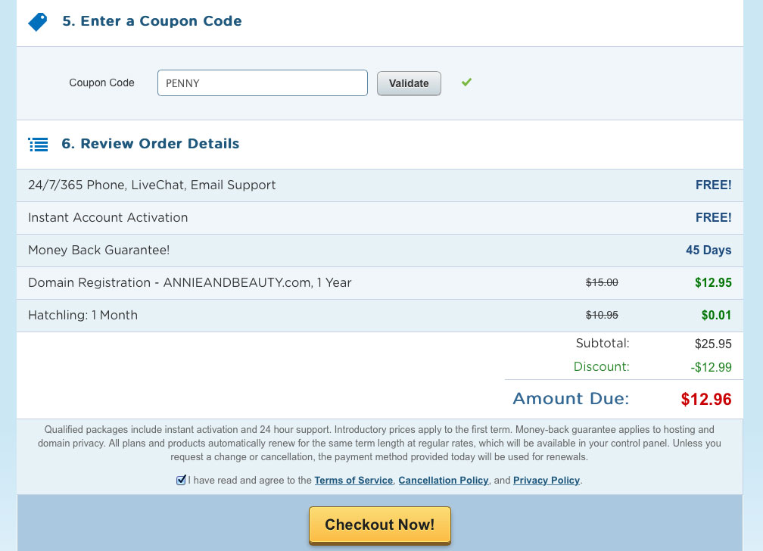Validate the entered coupon code
Image resolution: width=763 pixels, height=551 pixels.
pyautogui.click(x=409, y=83)
